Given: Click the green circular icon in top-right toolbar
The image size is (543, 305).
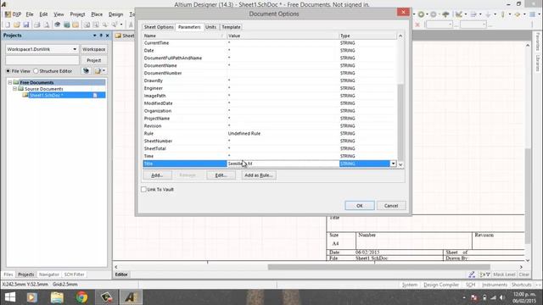Looking at the screenshot, I should pyautogui.click(x=421, y=14).
